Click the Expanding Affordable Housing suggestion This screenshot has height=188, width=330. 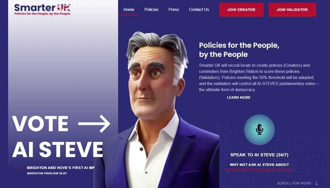point(259,170)
